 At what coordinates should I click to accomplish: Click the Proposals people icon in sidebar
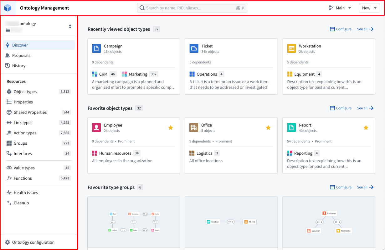point(8,55)
